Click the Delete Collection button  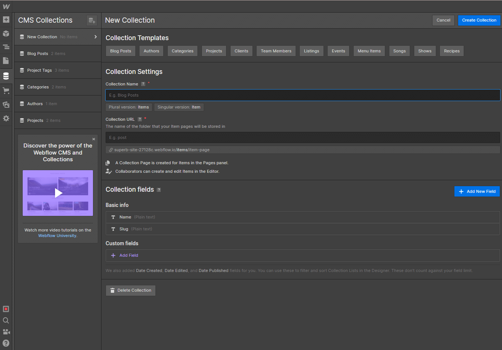coord(131,291)
